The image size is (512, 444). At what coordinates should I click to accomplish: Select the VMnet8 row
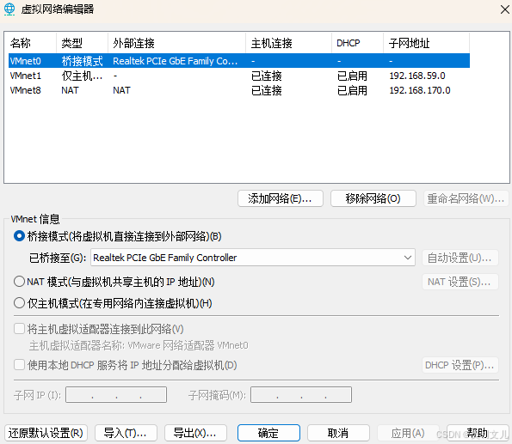pos(239,90)
